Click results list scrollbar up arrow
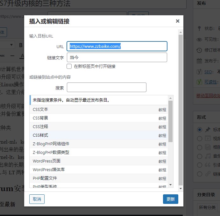This screenshot has width=220, height=216. (x=170, y=98)
